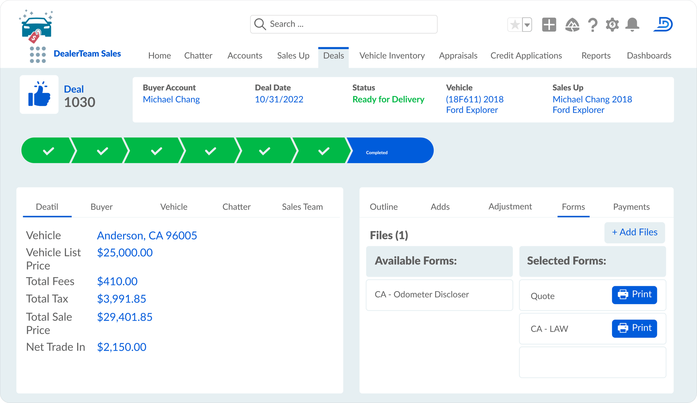Click the DealerTeam car logo icon

coord(36,26)
